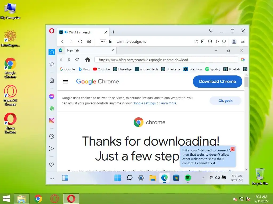Image resolution: width=273 pixels, height=204 pixels.
Task: Toggle the VPN badge in address bar
Action: tap(103, 41)
